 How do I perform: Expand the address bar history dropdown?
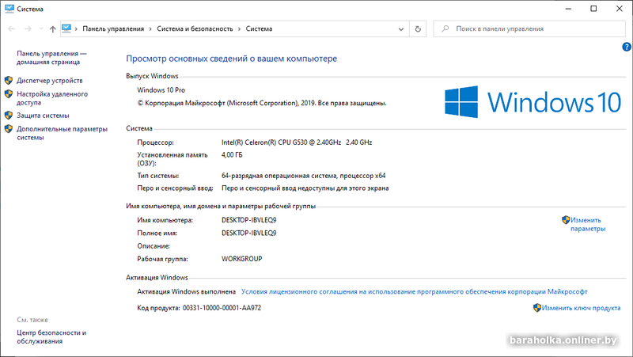(401, 29)
